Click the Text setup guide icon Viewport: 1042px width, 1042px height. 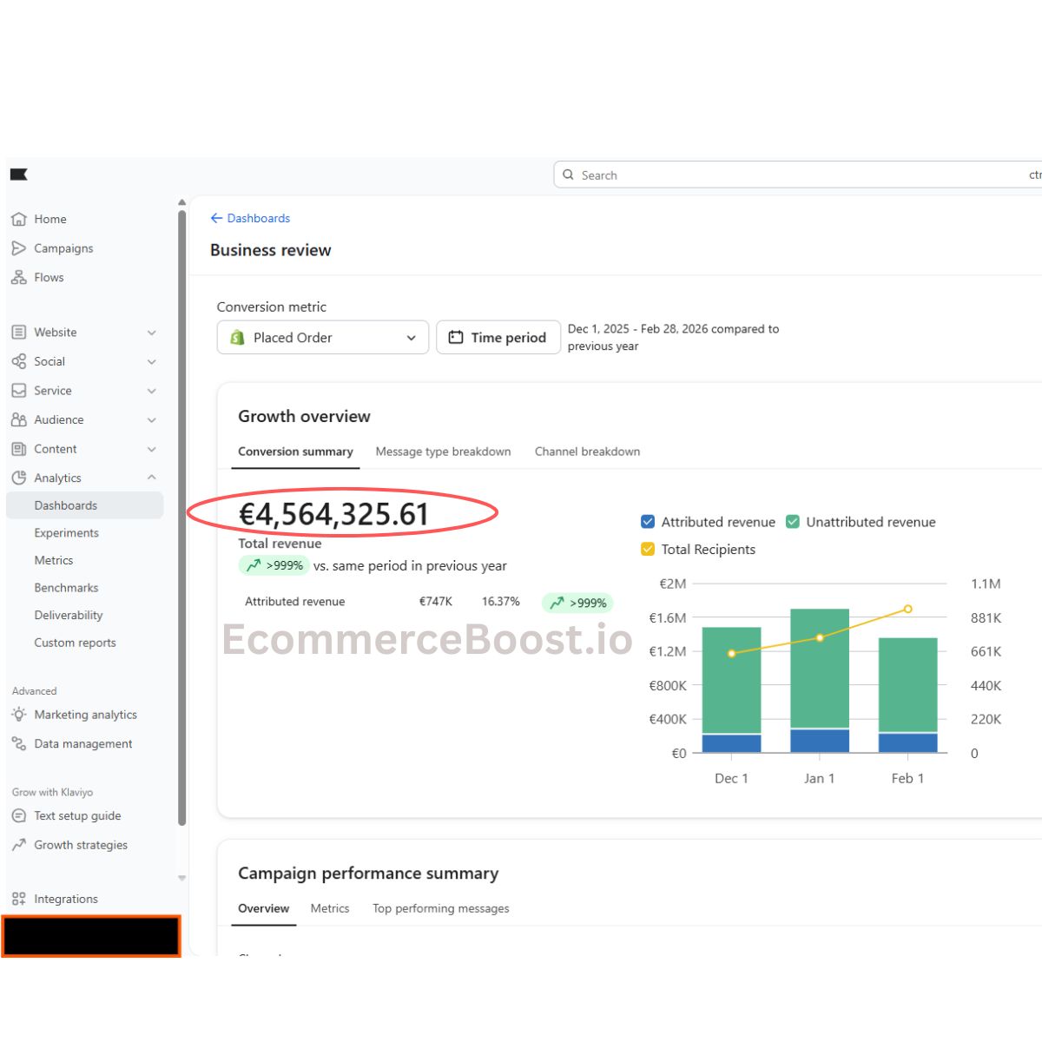tap(19, 816)
